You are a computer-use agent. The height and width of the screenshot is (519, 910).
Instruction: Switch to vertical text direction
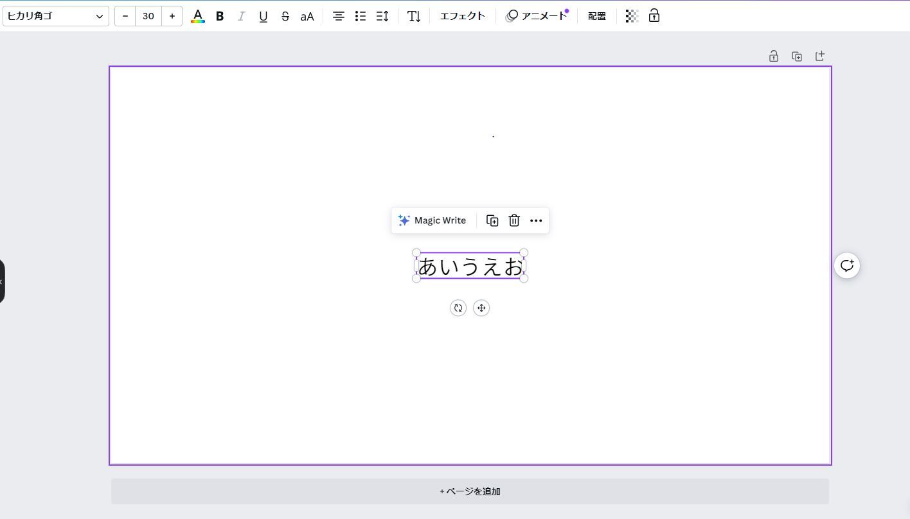pyautogui.click(x=414, y=16)
